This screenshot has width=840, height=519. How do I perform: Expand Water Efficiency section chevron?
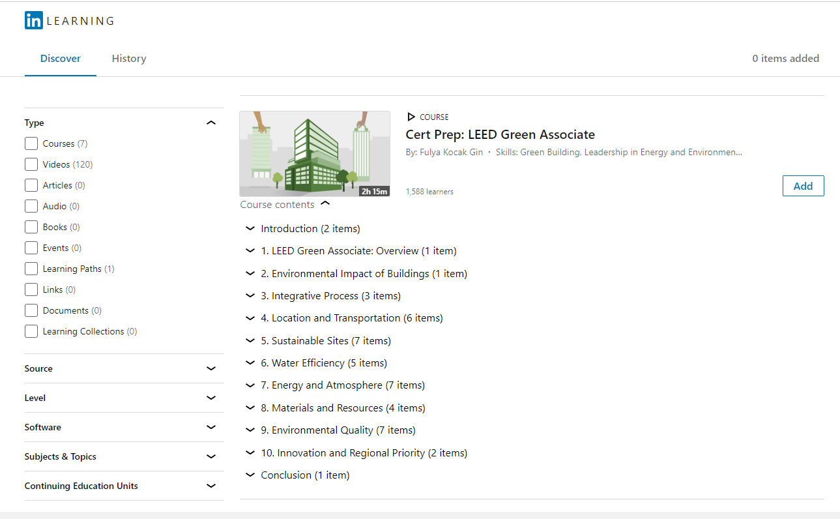click(250, 363)
